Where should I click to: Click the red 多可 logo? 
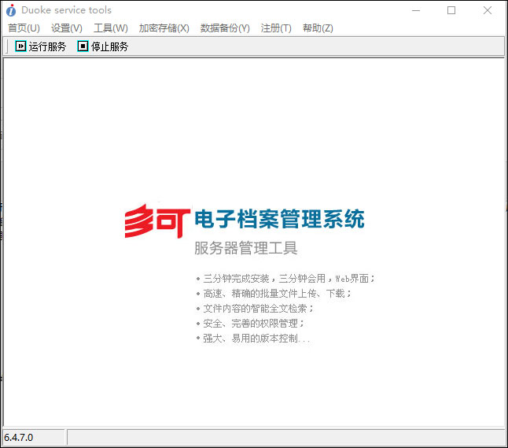click(156, 220)
